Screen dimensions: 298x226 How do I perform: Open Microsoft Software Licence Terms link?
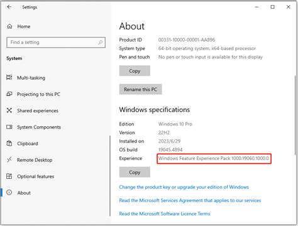tap(165, 213)
